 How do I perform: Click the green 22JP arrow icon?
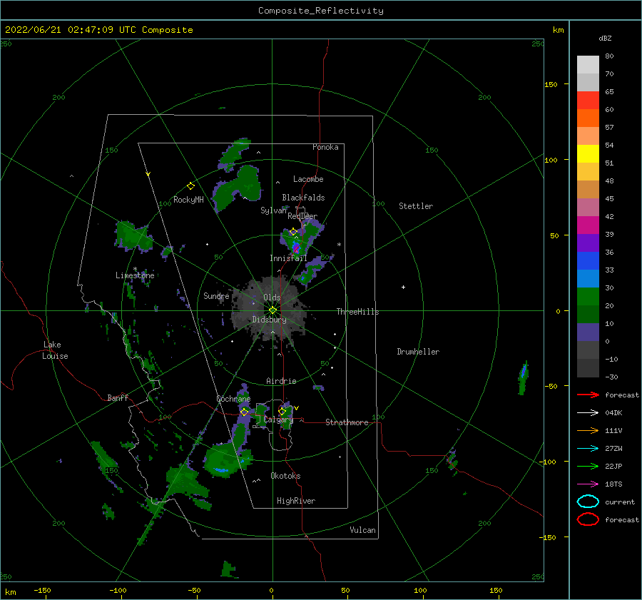588,466
